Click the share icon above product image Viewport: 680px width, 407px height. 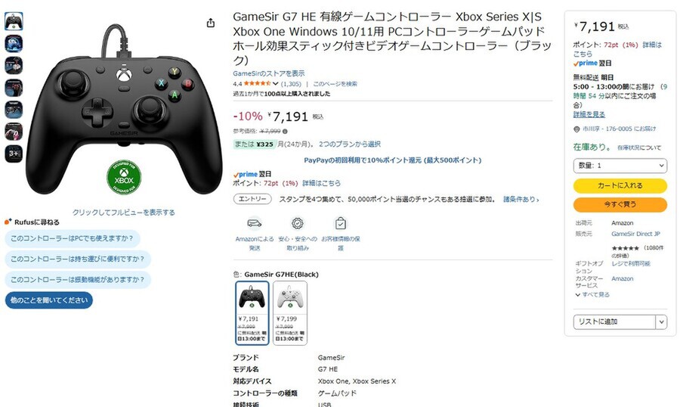(x=211, y=23)
